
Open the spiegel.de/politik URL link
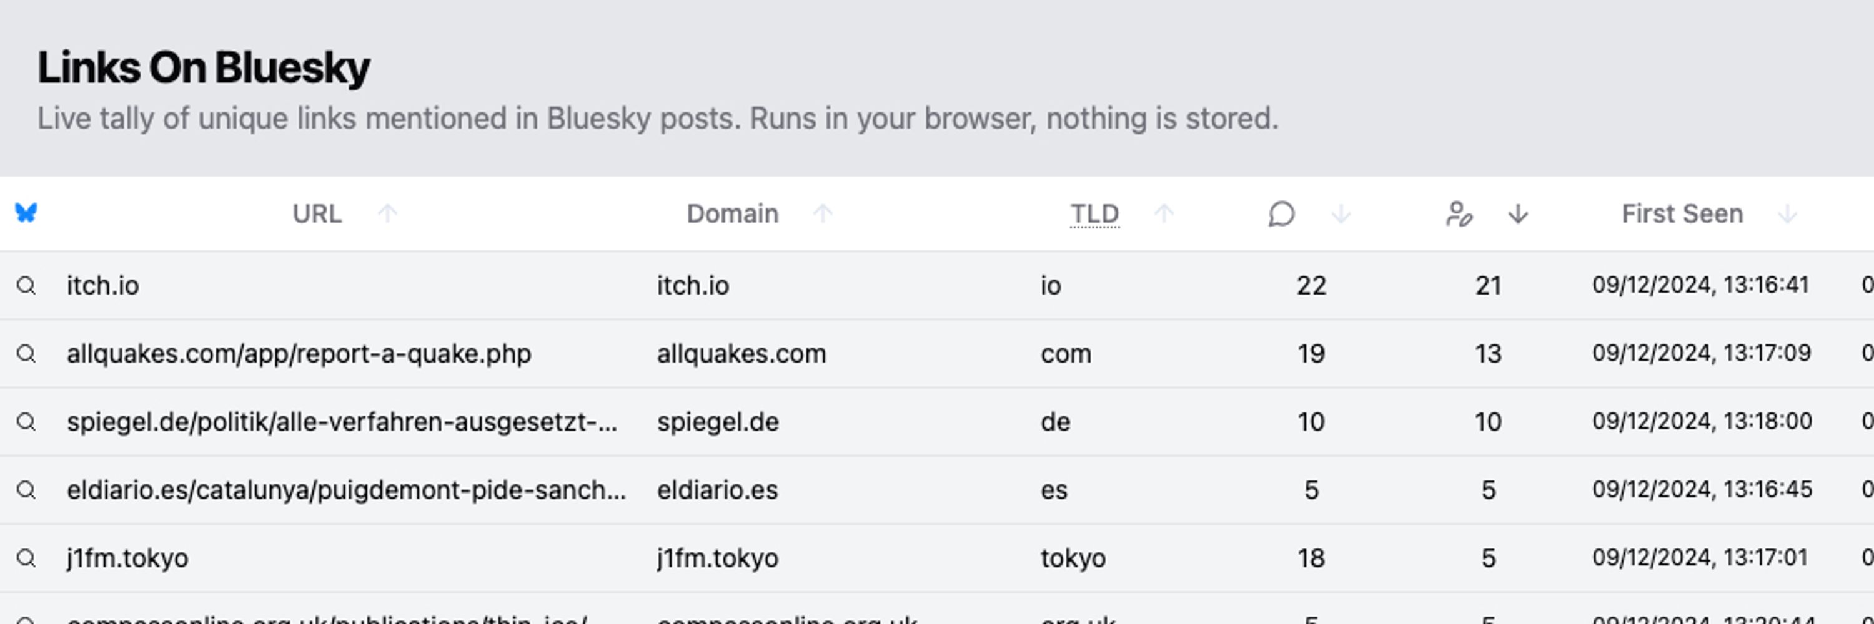click(x=342, y=422)
